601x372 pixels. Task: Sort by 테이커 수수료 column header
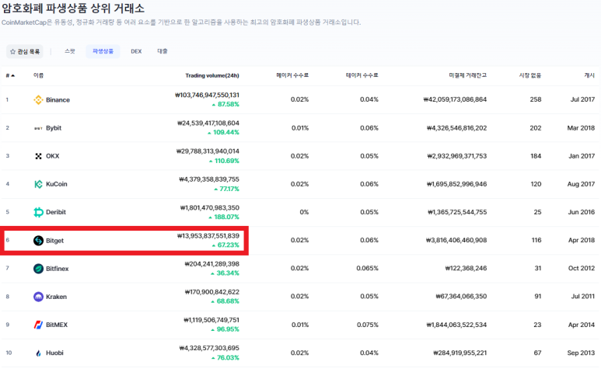(362, 75)
